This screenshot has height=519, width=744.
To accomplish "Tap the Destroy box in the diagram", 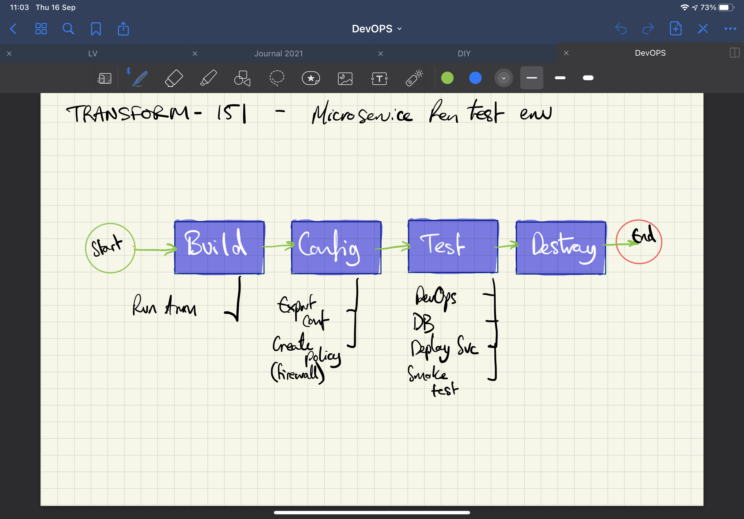I will tap(561, 248).
